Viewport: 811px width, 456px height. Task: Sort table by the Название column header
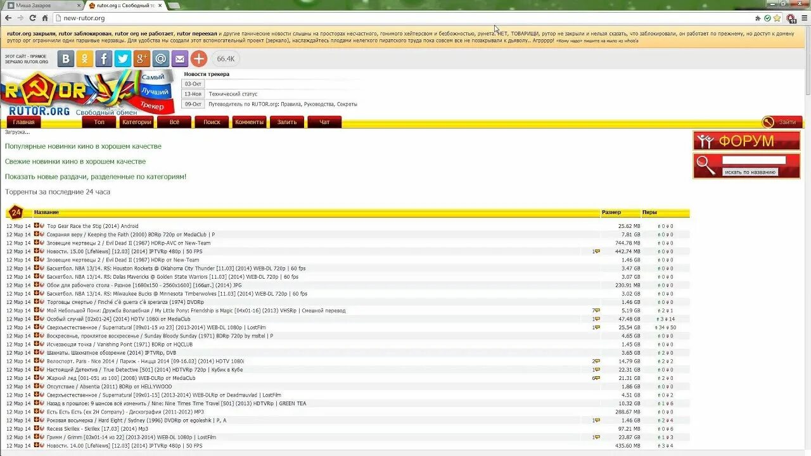[x=46, y=212]
